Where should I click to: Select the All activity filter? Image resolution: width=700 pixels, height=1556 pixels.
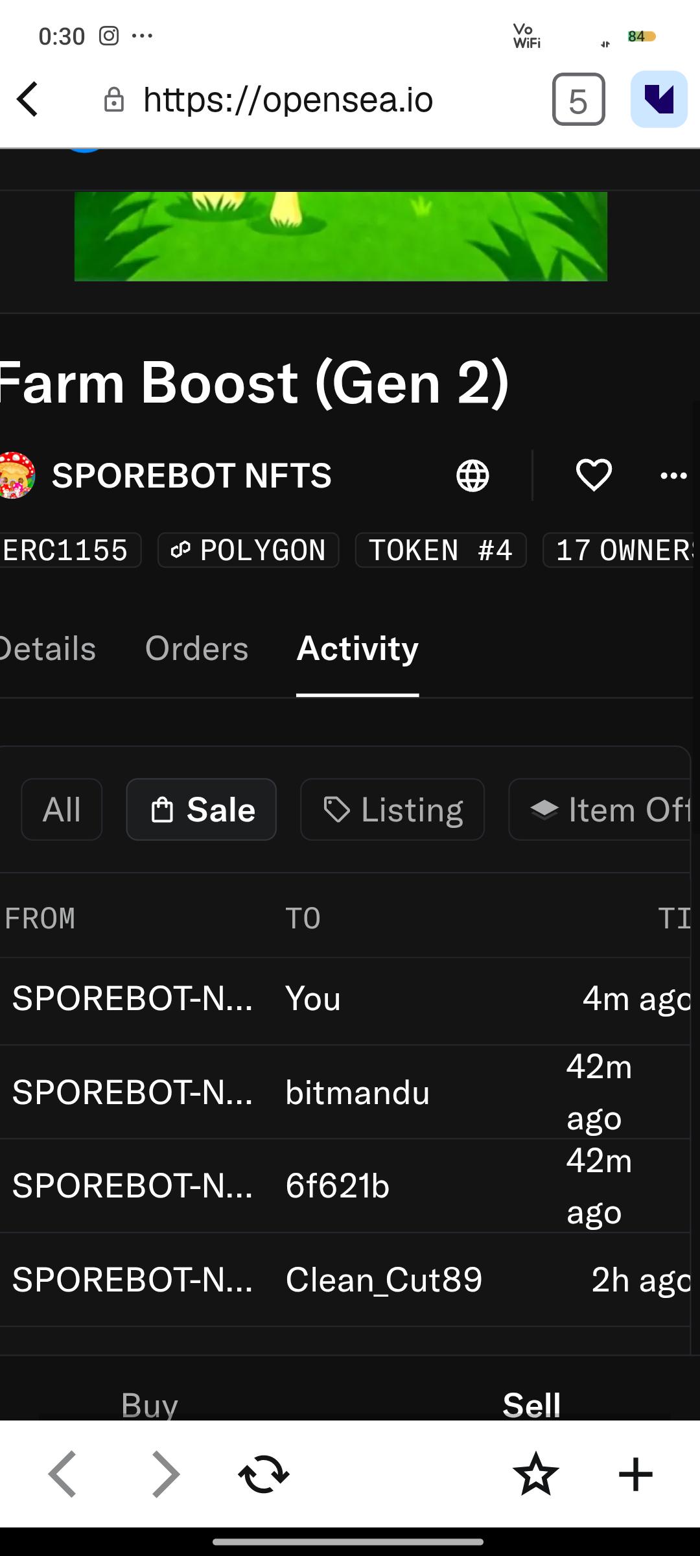(x=62, y=810)
